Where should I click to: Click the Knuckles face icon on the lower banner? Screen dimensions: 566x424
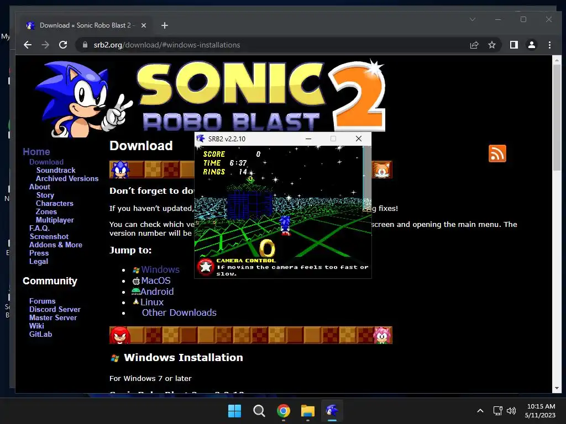click(x=120, y=335)
